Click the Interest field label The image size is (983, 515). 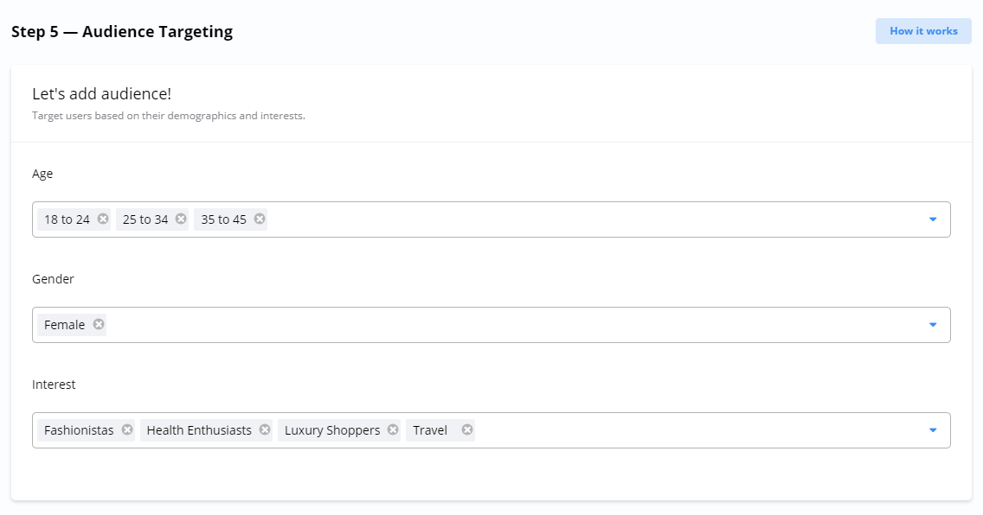point(54,385)
